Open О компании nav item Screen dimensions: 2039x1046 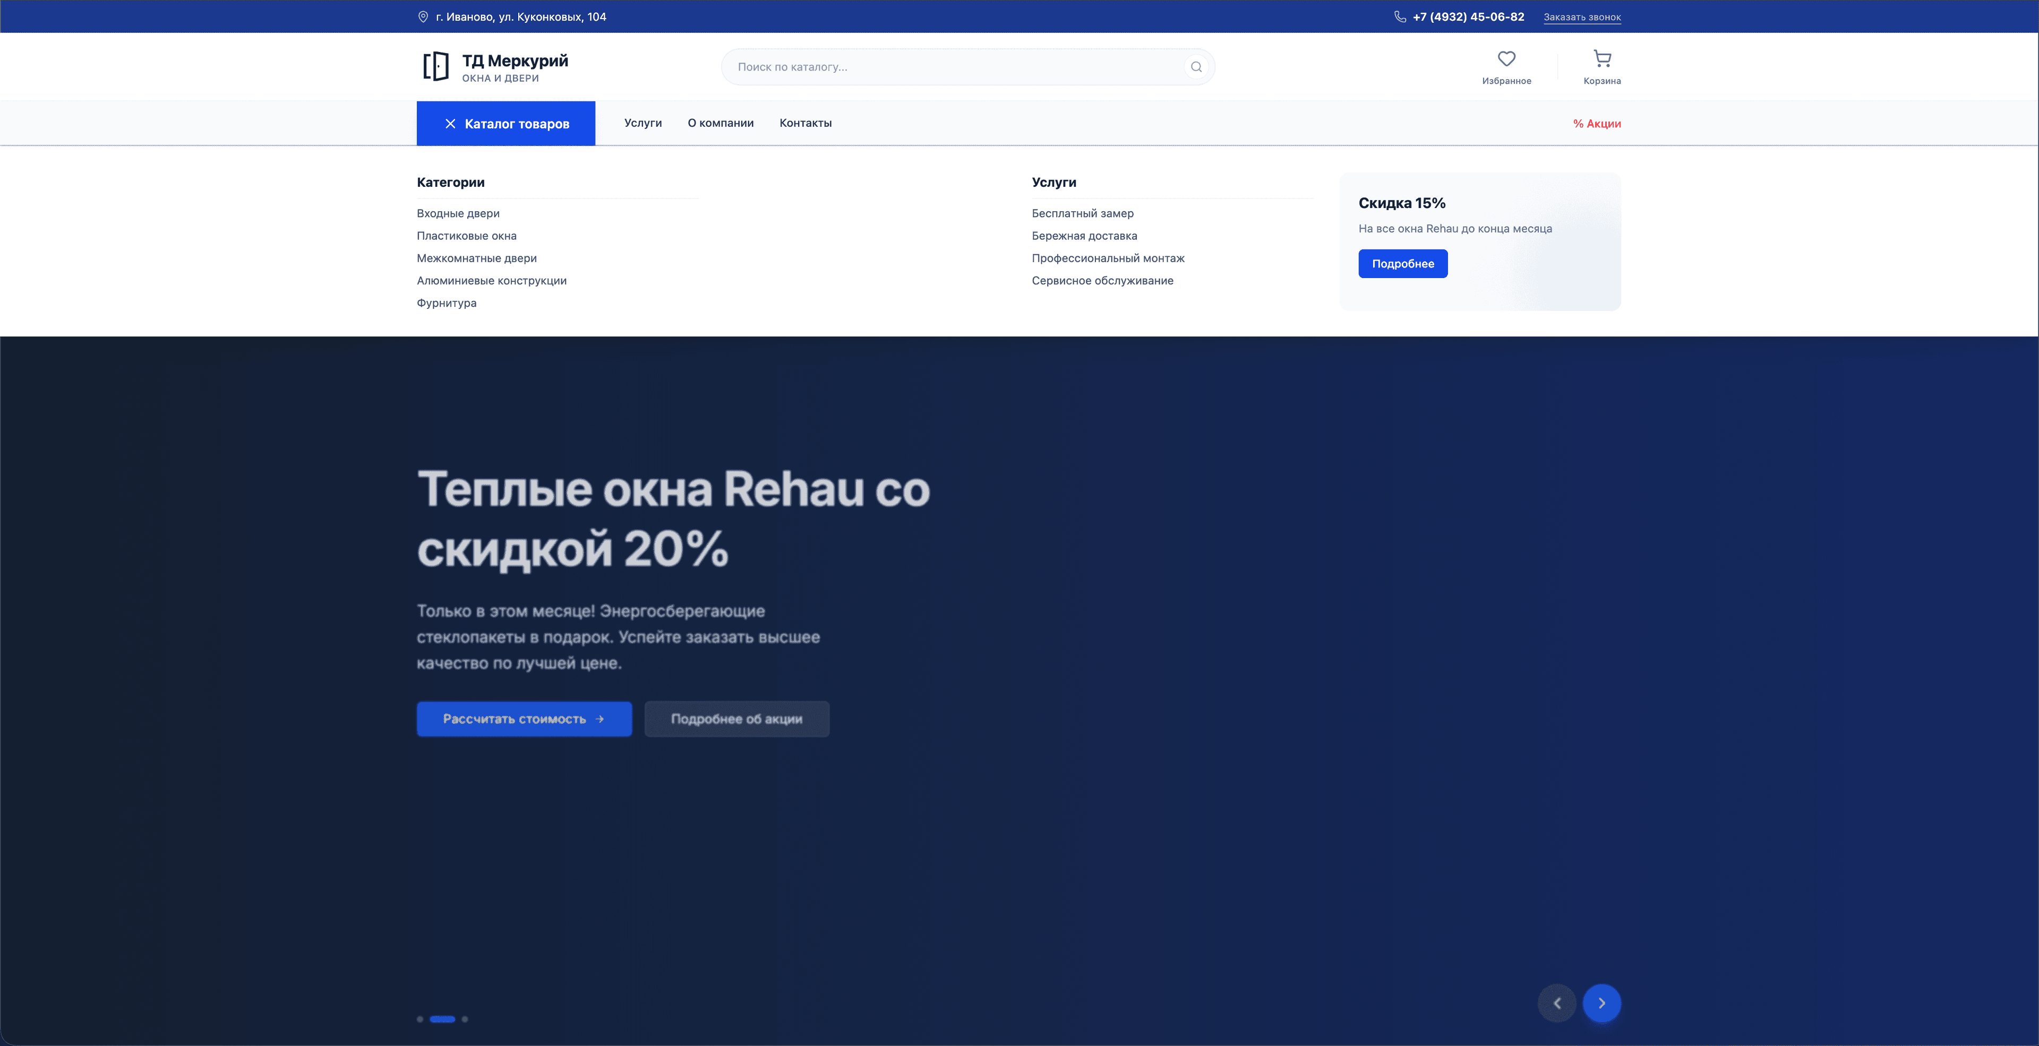[721, 123]
